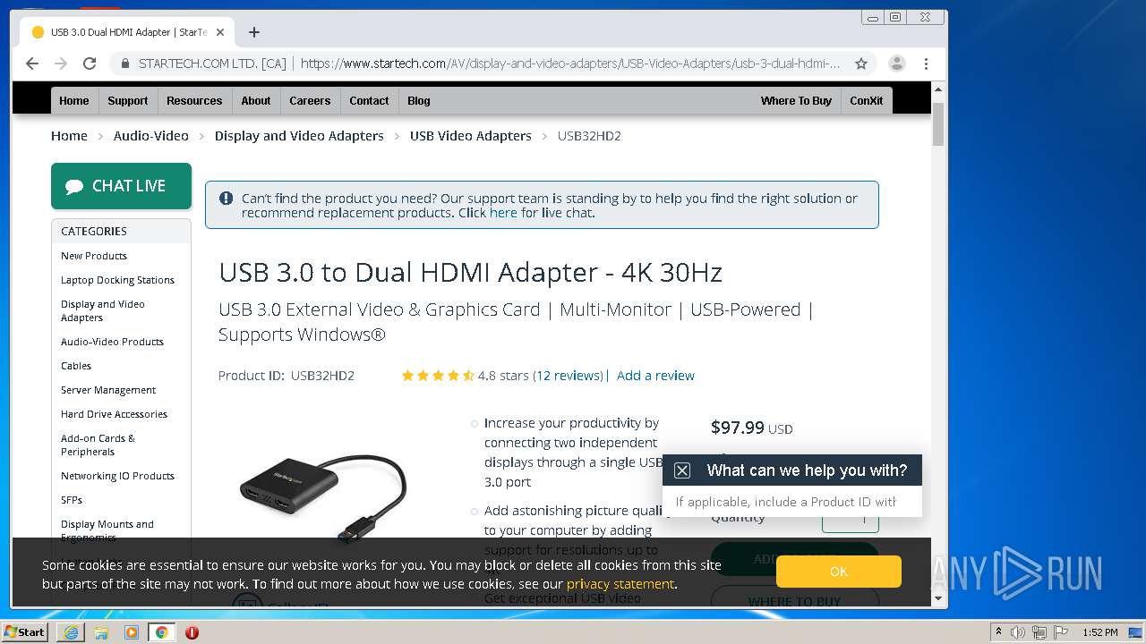
Task: Open the Chrome profile avatar icon
Action: click(896, 64)
